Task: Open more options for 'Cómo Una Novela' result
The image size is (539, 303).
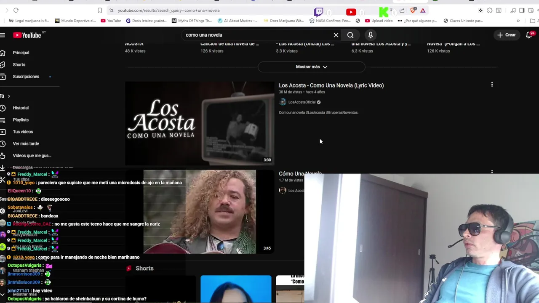Action: (x=492, y=171)
